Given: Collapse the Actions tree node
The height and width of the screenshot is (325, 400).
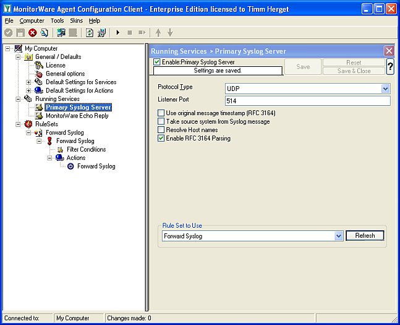Looking at the screenshot, I should coord(49,158).
